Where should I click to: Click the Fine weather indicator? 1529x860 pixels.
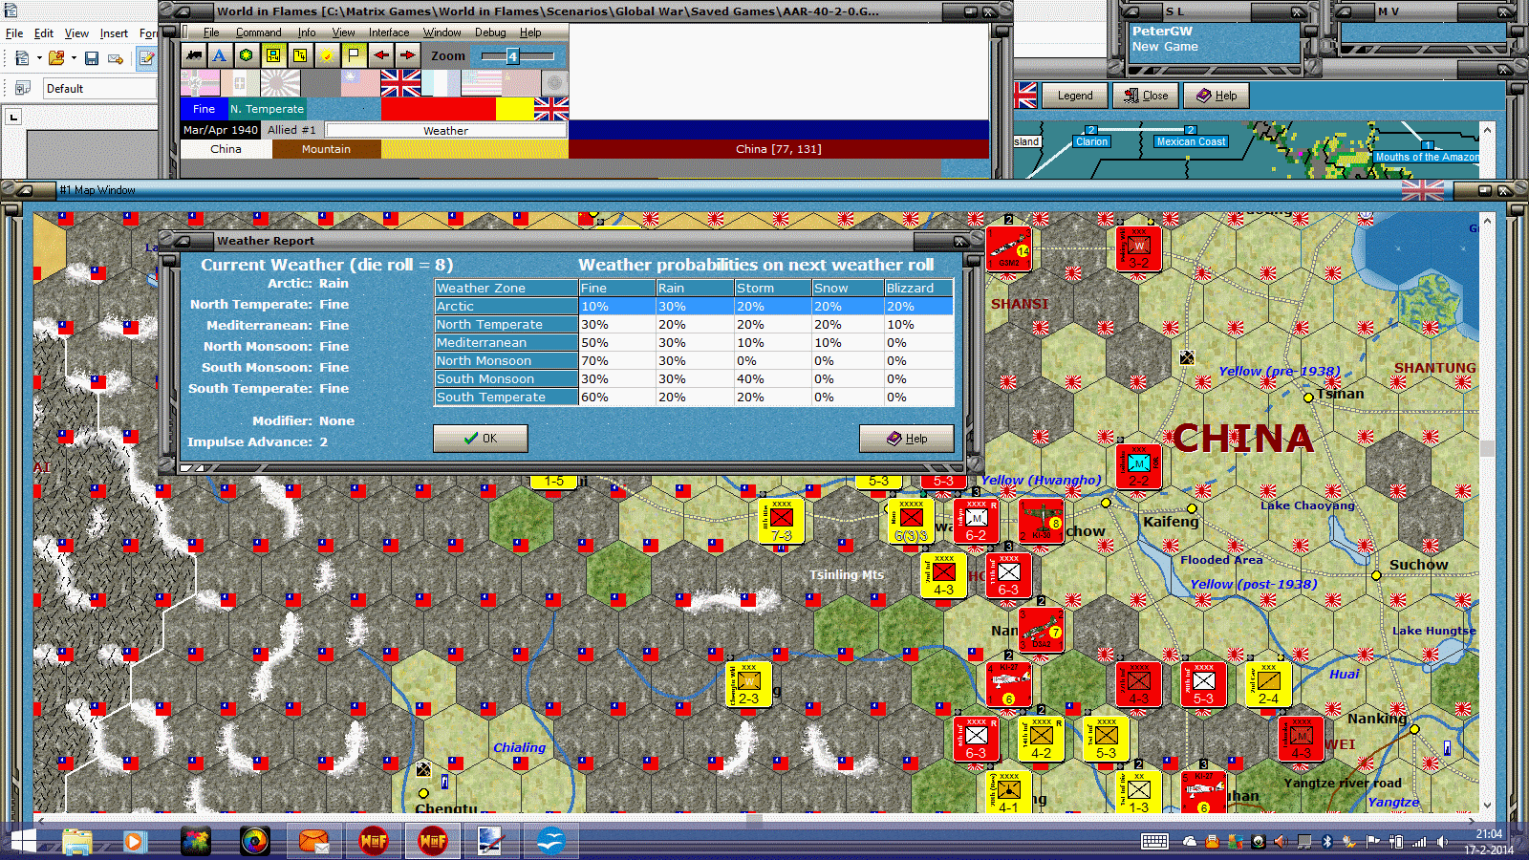(204, 109)
